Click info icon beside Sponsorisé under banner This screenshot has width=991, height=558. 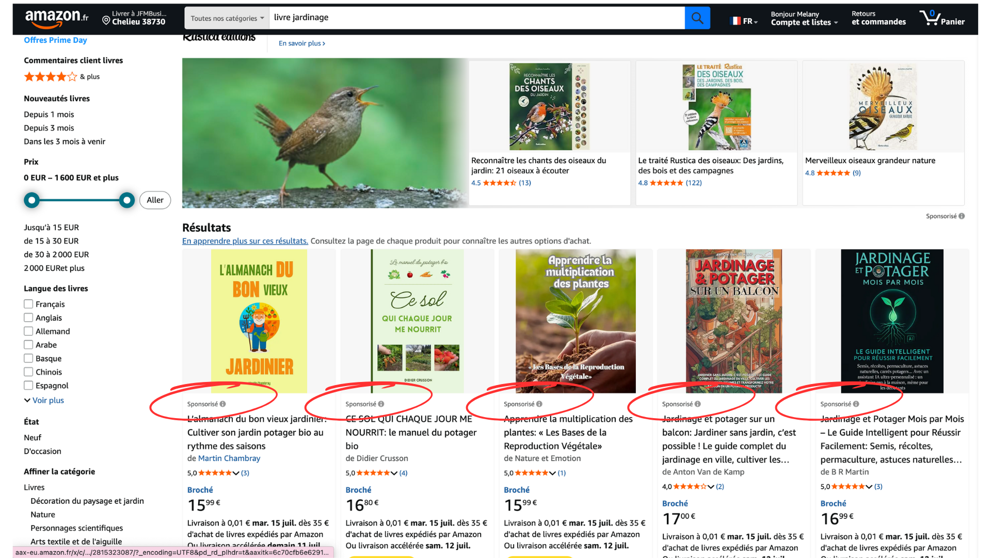point(962,216)
